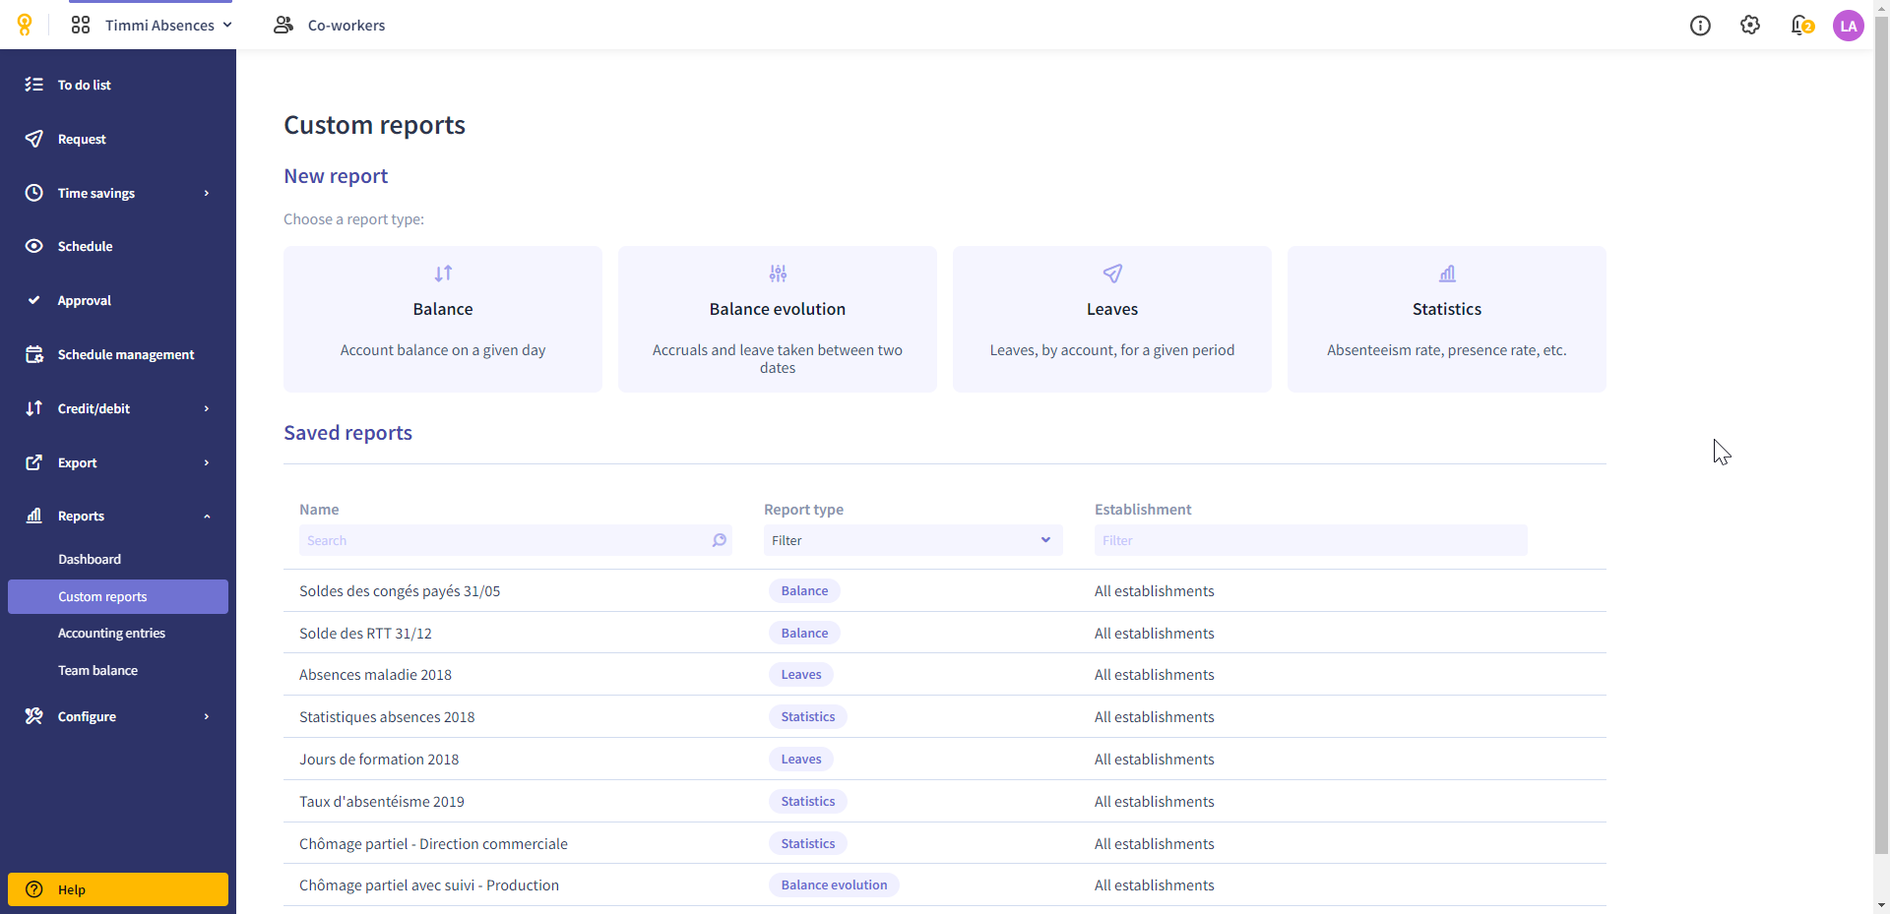Open the Timmi Absences app switcher chevron
Image resolution: width=1890 pixels, height=914 pixels.
[227, 25]
